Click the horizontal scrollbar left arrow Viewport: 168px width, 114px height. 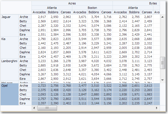coord(34,108)
